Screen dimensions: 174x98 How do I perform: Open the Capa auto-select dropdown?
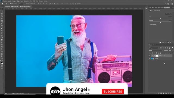tap(21, 4)
